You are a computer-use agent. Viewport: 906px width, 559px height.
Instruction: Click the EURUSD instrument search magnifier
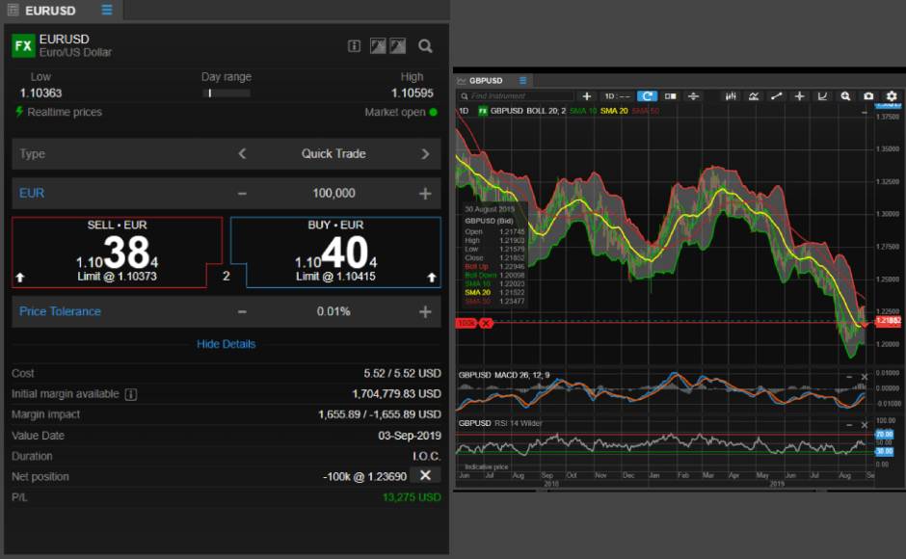[425, 46]
